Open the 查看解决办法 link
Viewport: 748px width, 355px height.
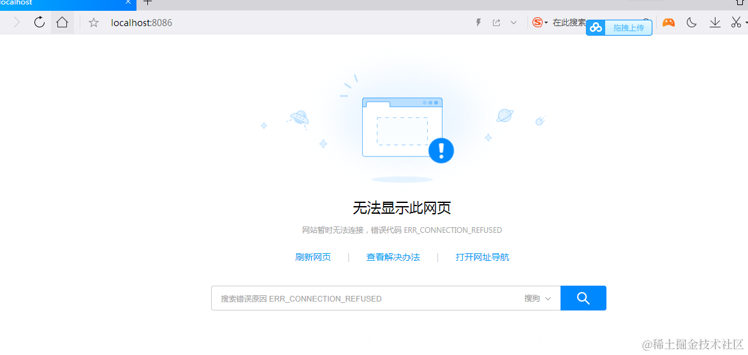coord(393,258)
